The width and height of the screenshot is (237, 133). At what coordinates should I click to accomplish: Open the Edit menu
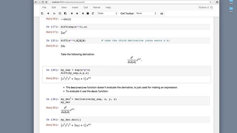(54, 7)
